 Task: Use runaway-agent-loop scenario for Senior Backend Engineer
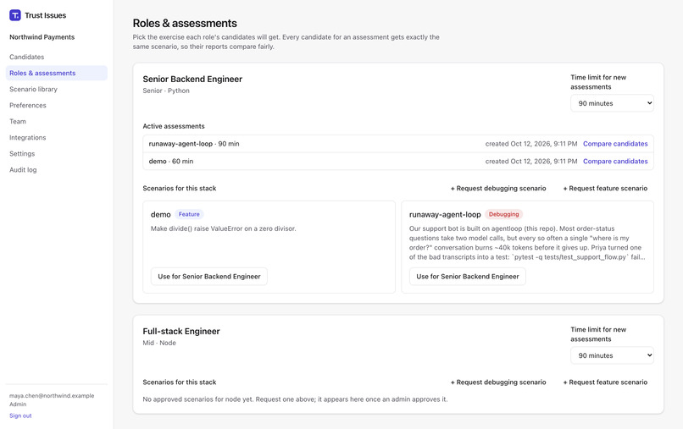pos(468,277)
